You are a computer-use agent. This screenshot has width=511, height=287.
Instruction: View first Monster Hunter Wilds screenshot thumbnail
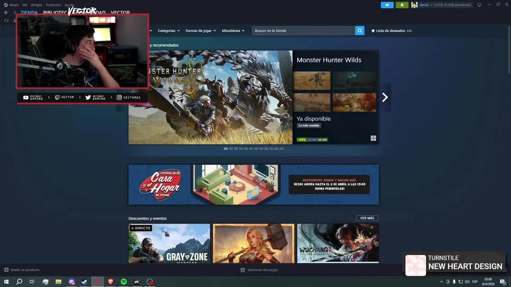point(312,81)
